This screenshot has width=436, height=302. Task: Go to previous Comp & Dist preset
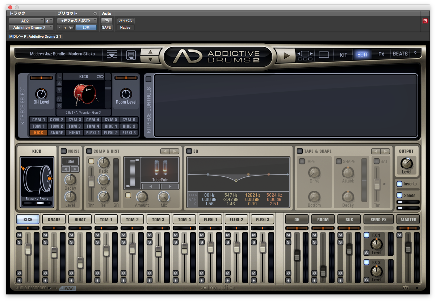click(x=165, y=151)
